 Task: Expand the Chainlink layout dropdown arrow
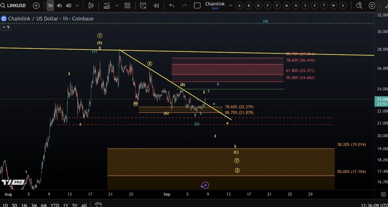(230, 6)
